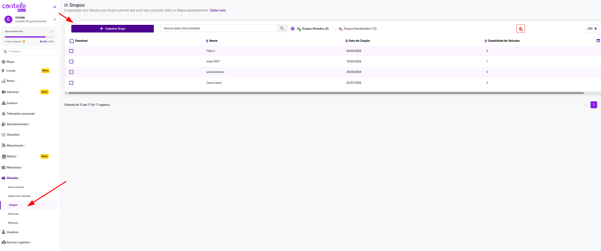This screenshot has width=601, height=251.
Task: Click the Multas icon
Action: pos(4,156)
